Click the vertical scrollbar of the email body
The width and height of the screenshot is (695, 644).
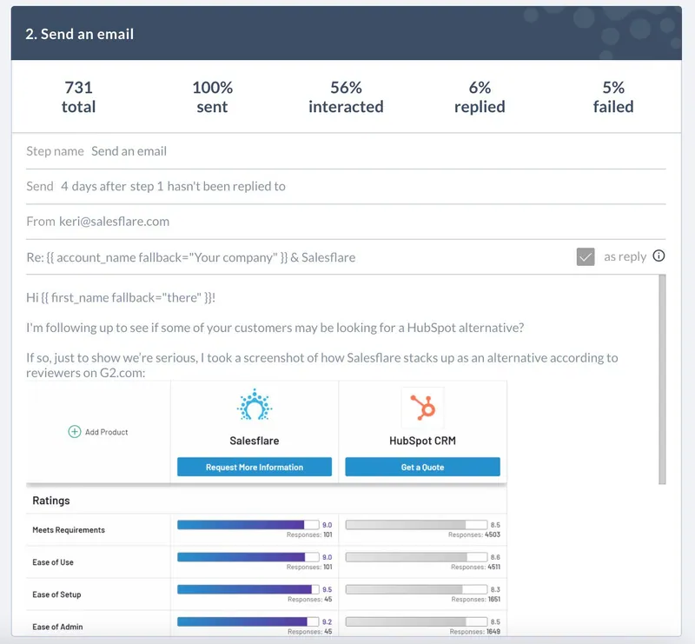pos(662,379)
